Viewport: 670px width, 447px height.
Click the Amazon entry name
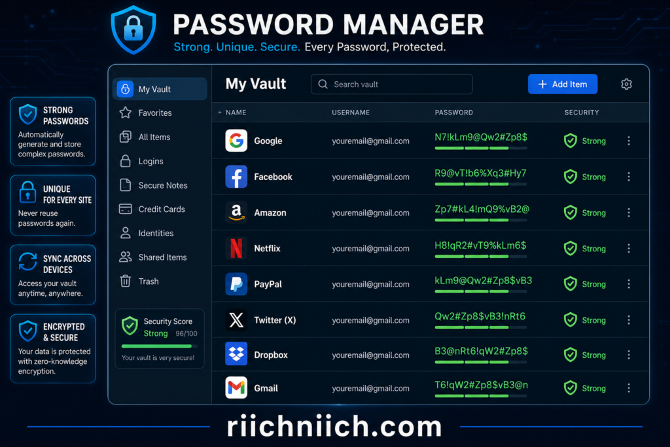(x=270, y=213)
